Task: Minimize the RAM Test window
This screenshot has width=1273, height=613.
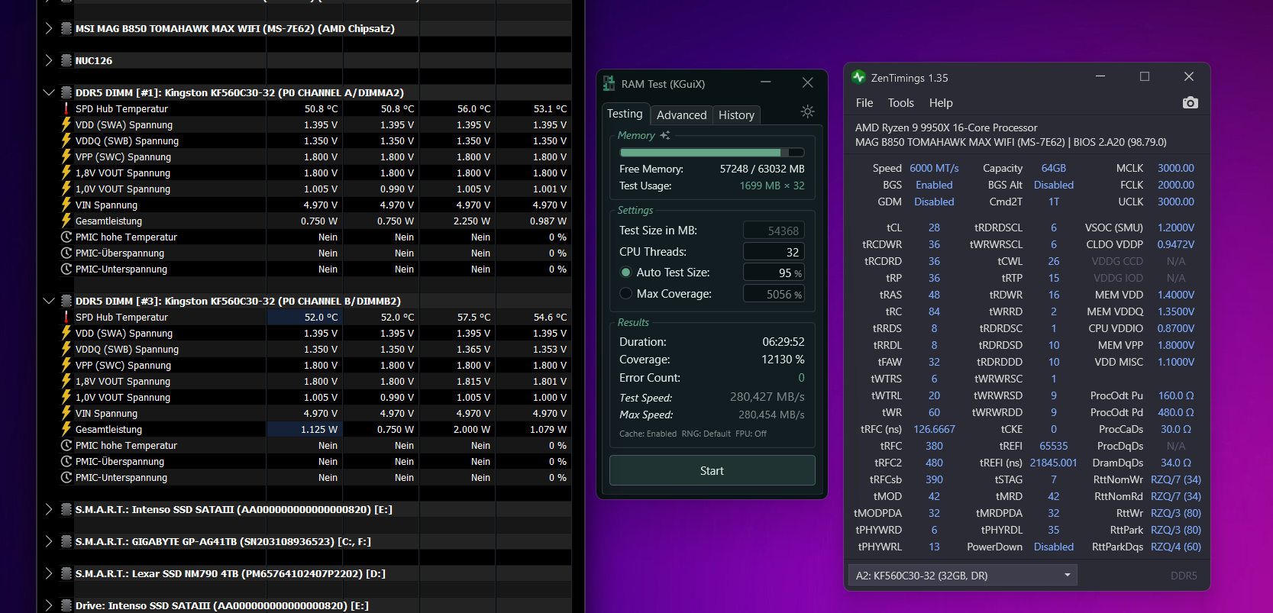Action: tap(765, 82)
